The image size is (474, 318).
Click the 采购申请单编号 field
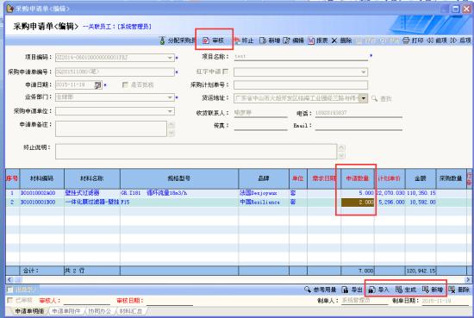click(115, 72)
